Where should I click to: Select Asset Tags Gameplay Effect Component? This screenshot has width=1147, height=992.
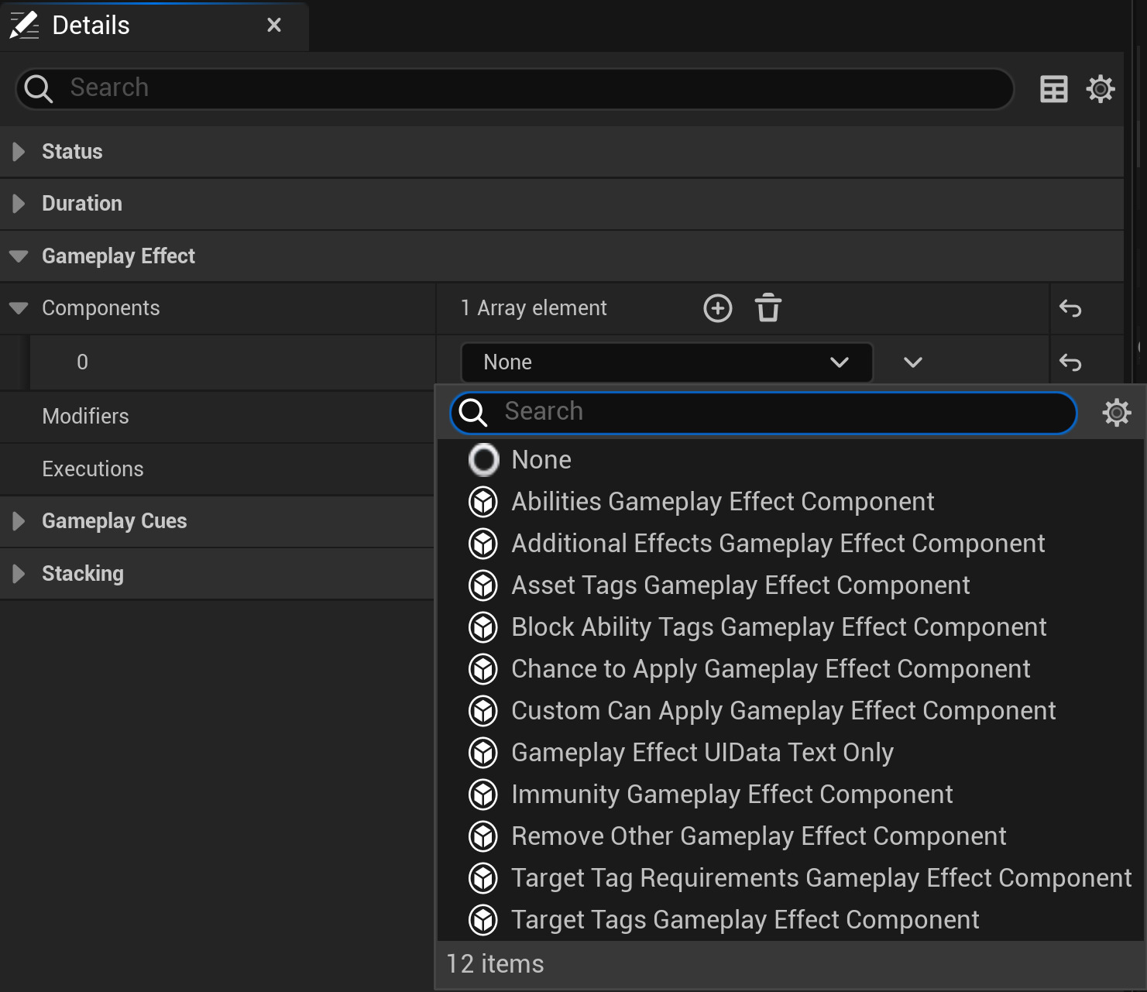(790, 585)
